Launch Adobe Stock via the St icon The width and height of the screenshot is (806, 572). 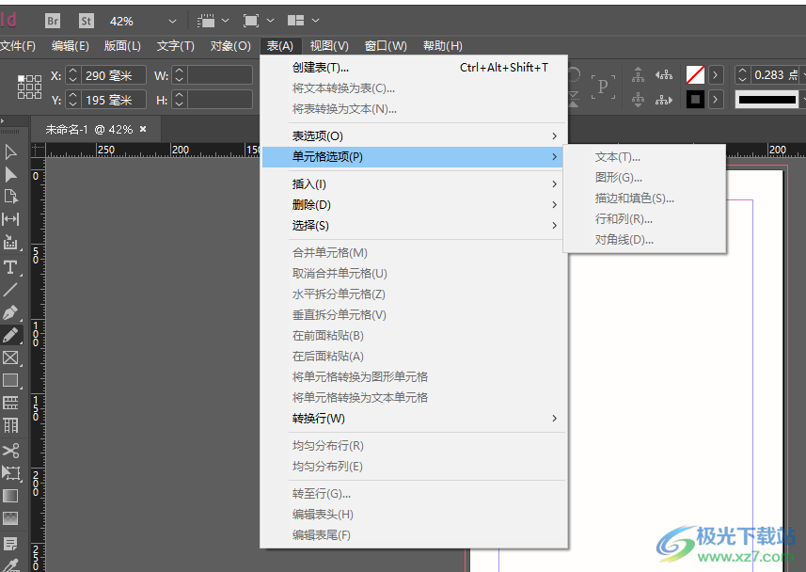(86, 20)
